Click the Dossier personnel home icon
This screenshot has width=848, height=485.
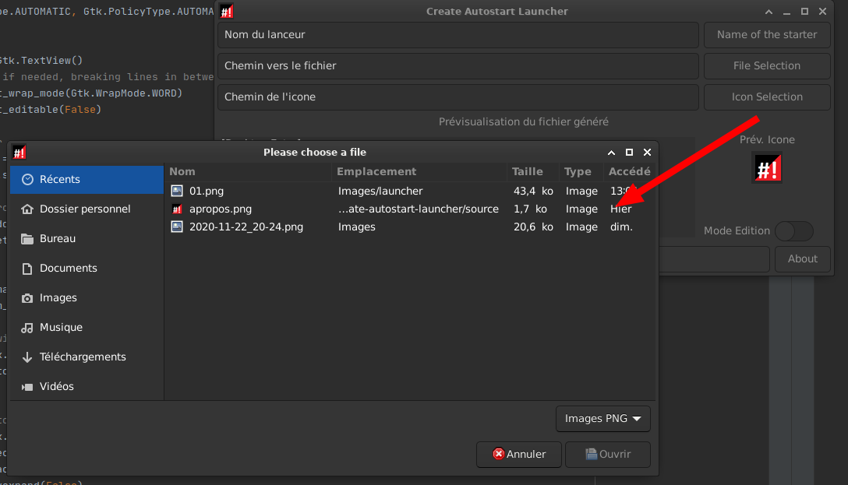click(x=28, y=209)
